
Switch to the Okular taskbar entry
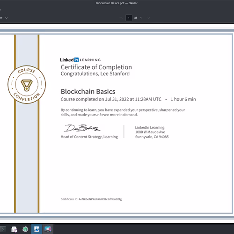pos(37,229)
